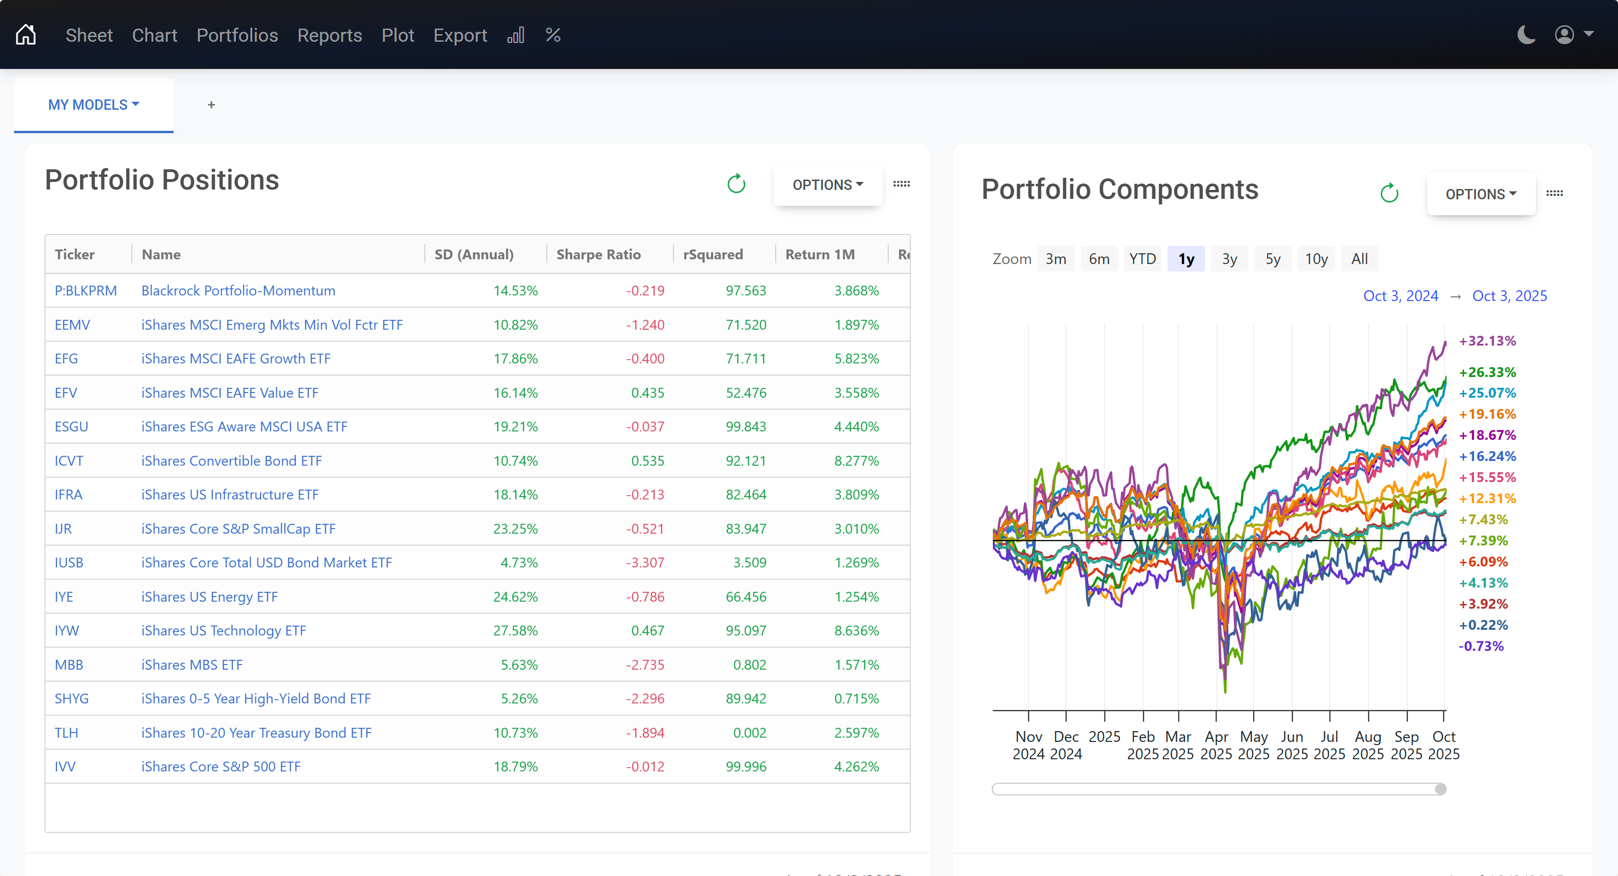1618x876 pixels.
Task: Click the bar chart icon in the top menu
Action: coord(516,35)
